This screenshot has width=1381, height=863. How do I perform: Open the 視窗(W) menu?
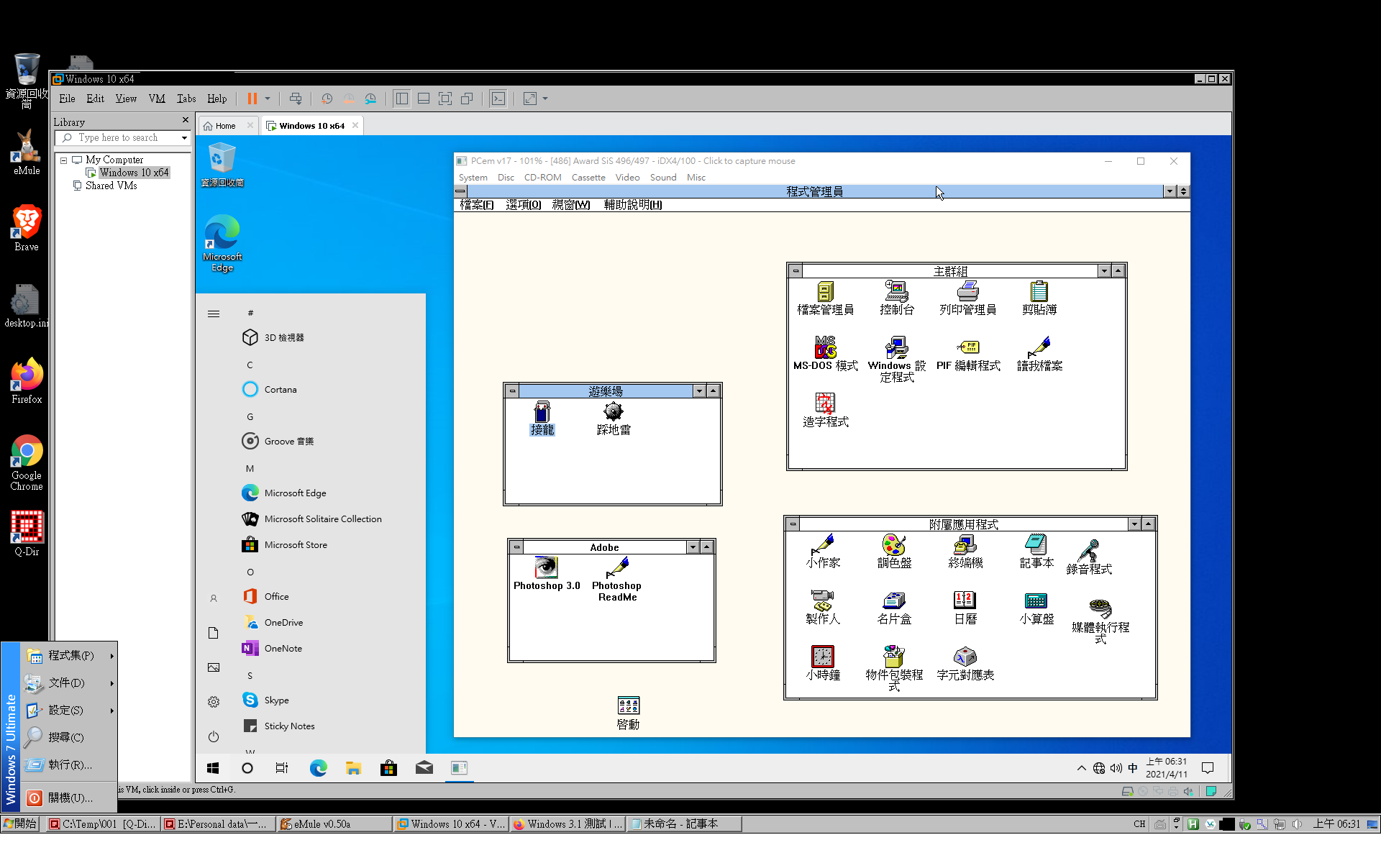(571, 205)
